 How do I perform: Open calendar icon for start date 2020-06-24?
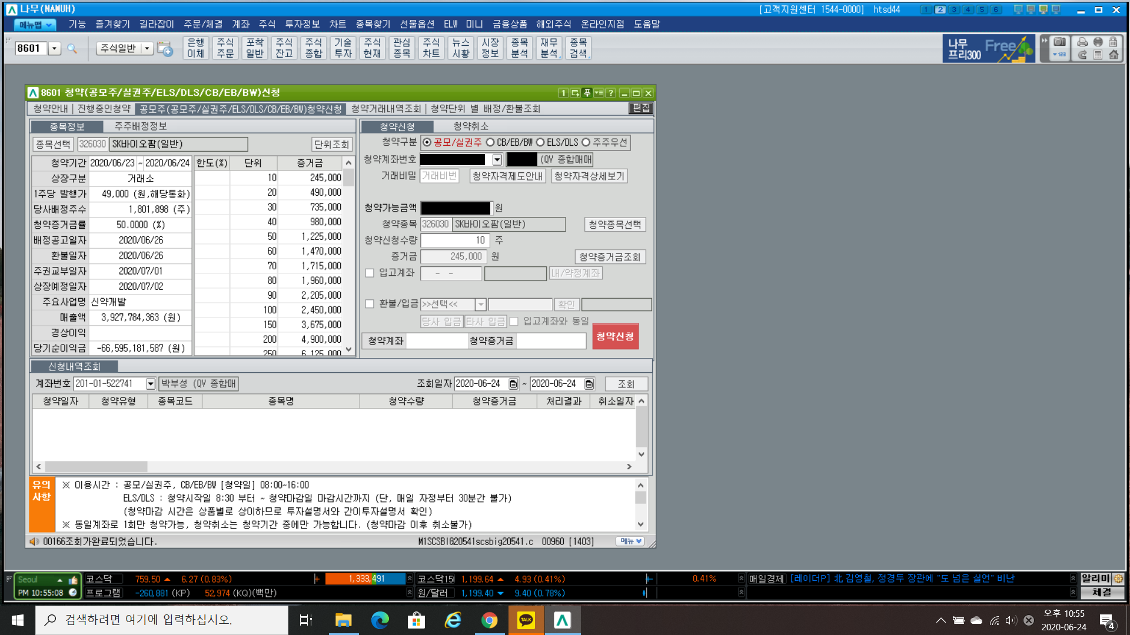(x=513, y=384)
